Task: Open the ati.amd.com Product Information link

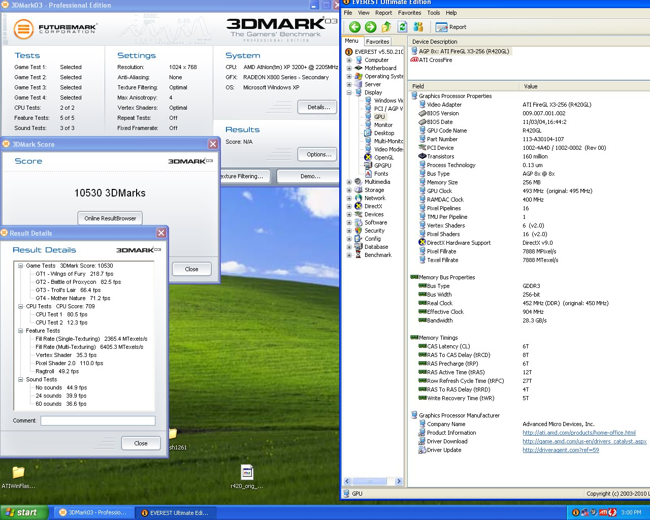Action: pos(579,433)
